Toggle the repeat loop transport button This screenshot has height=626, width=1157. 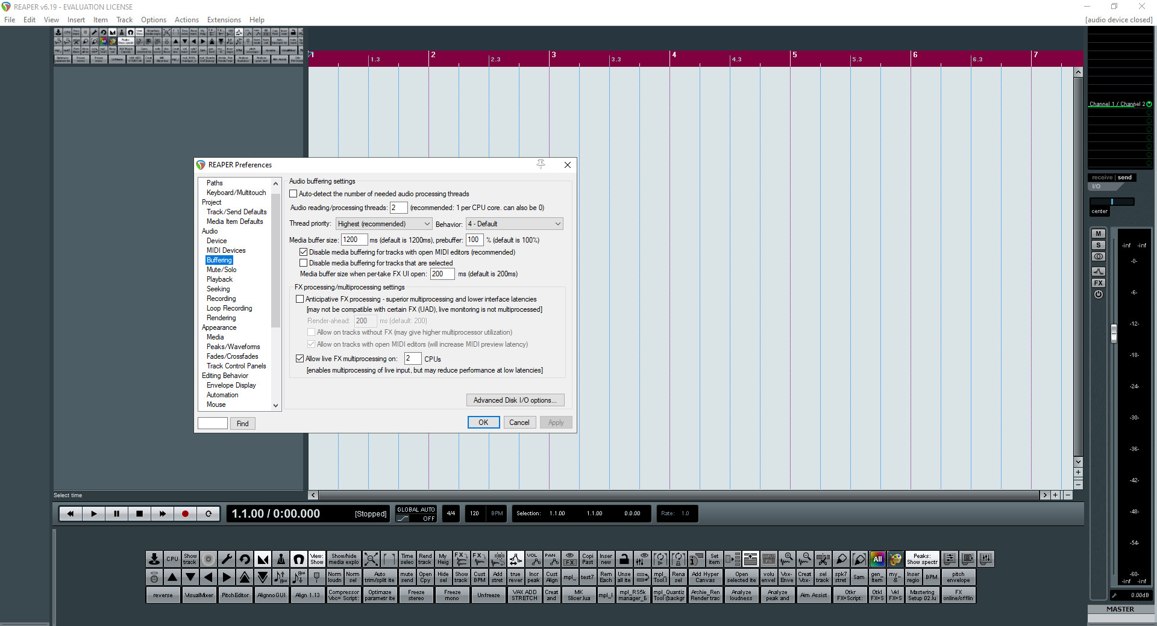209,513
